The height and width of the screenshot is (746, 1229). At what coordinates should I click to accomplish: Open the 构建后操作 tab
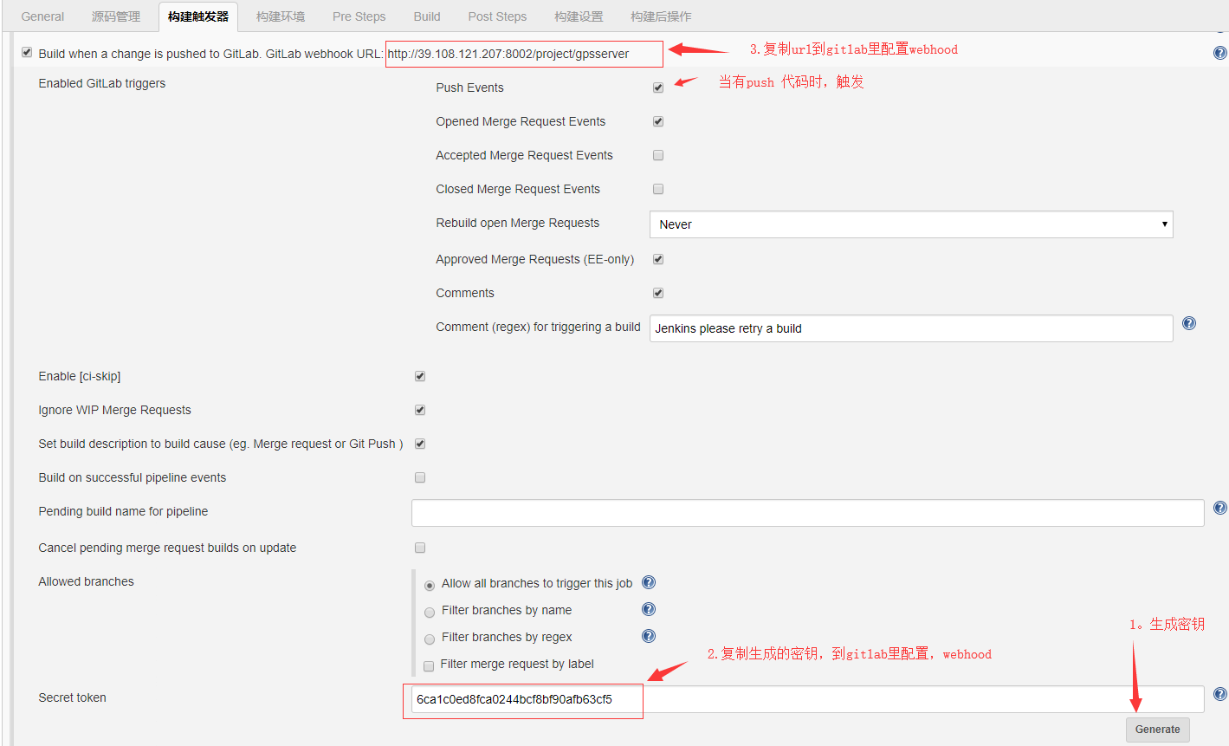point(661,16)
